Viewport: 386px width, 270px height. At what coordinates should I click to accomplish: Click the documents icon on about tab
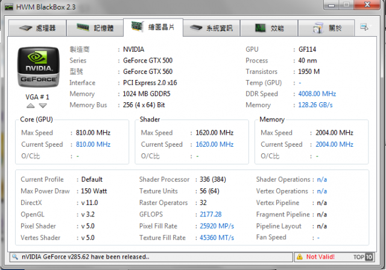[318, 27]
